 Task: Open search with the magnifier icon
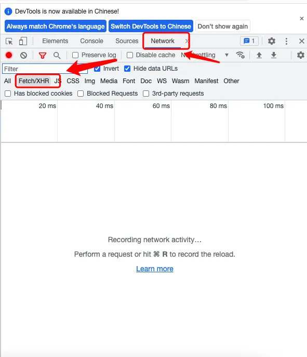(57, 55)
